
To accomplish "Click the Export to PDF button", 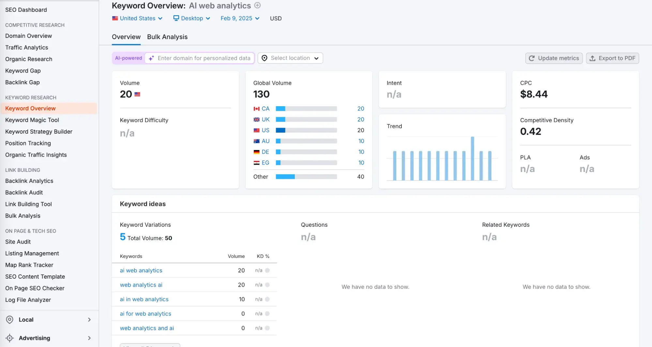I will [612, 58].
